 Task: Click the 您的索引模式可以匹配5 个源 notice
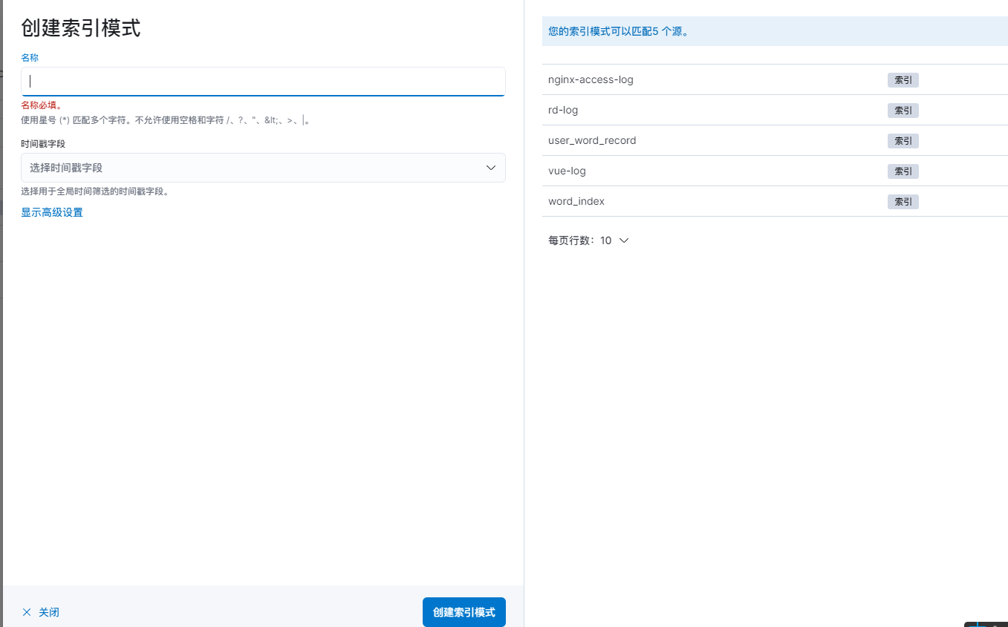point(775,31)
